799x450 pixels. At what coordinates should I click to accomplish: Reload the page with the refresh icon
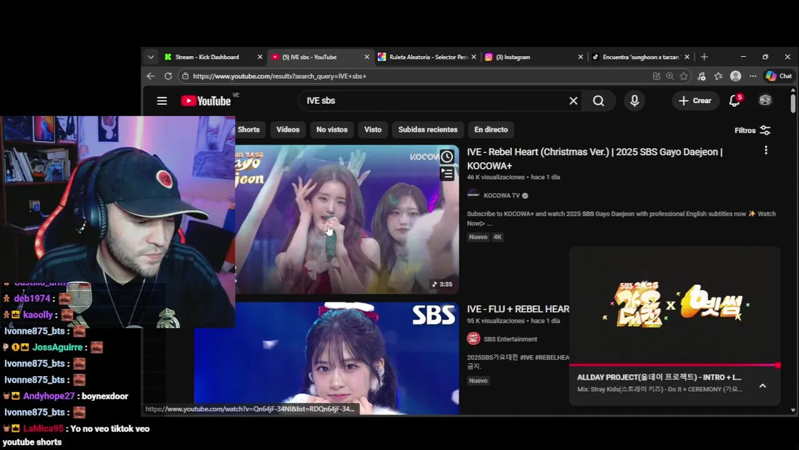(x=168, y=76)
